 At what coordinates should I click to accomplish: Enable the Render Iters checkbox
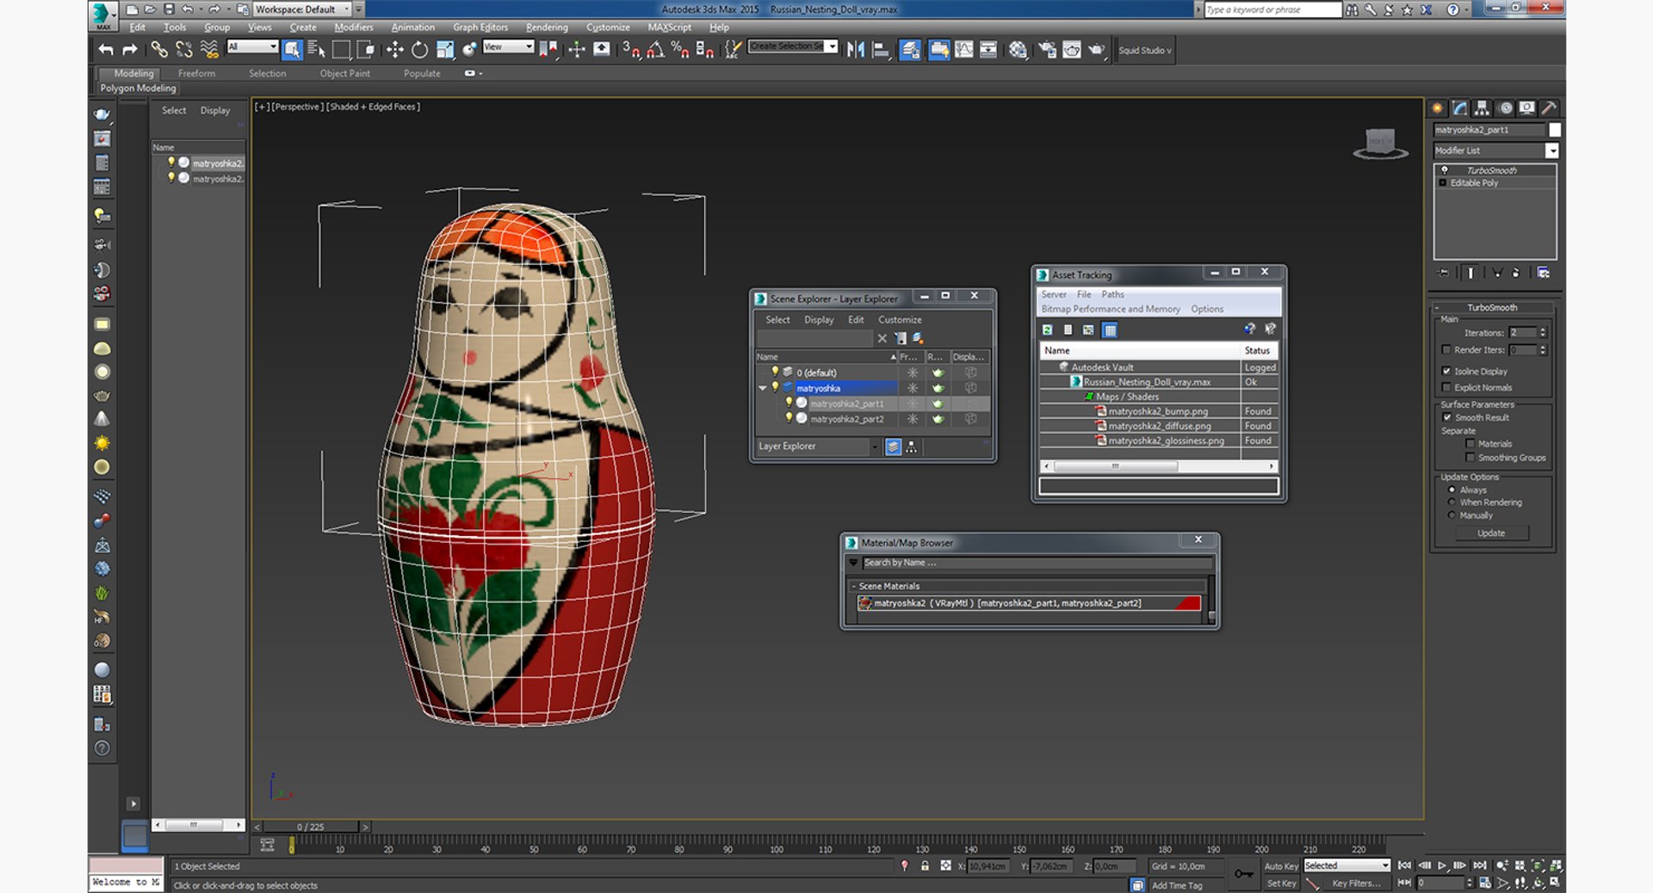1446,349
